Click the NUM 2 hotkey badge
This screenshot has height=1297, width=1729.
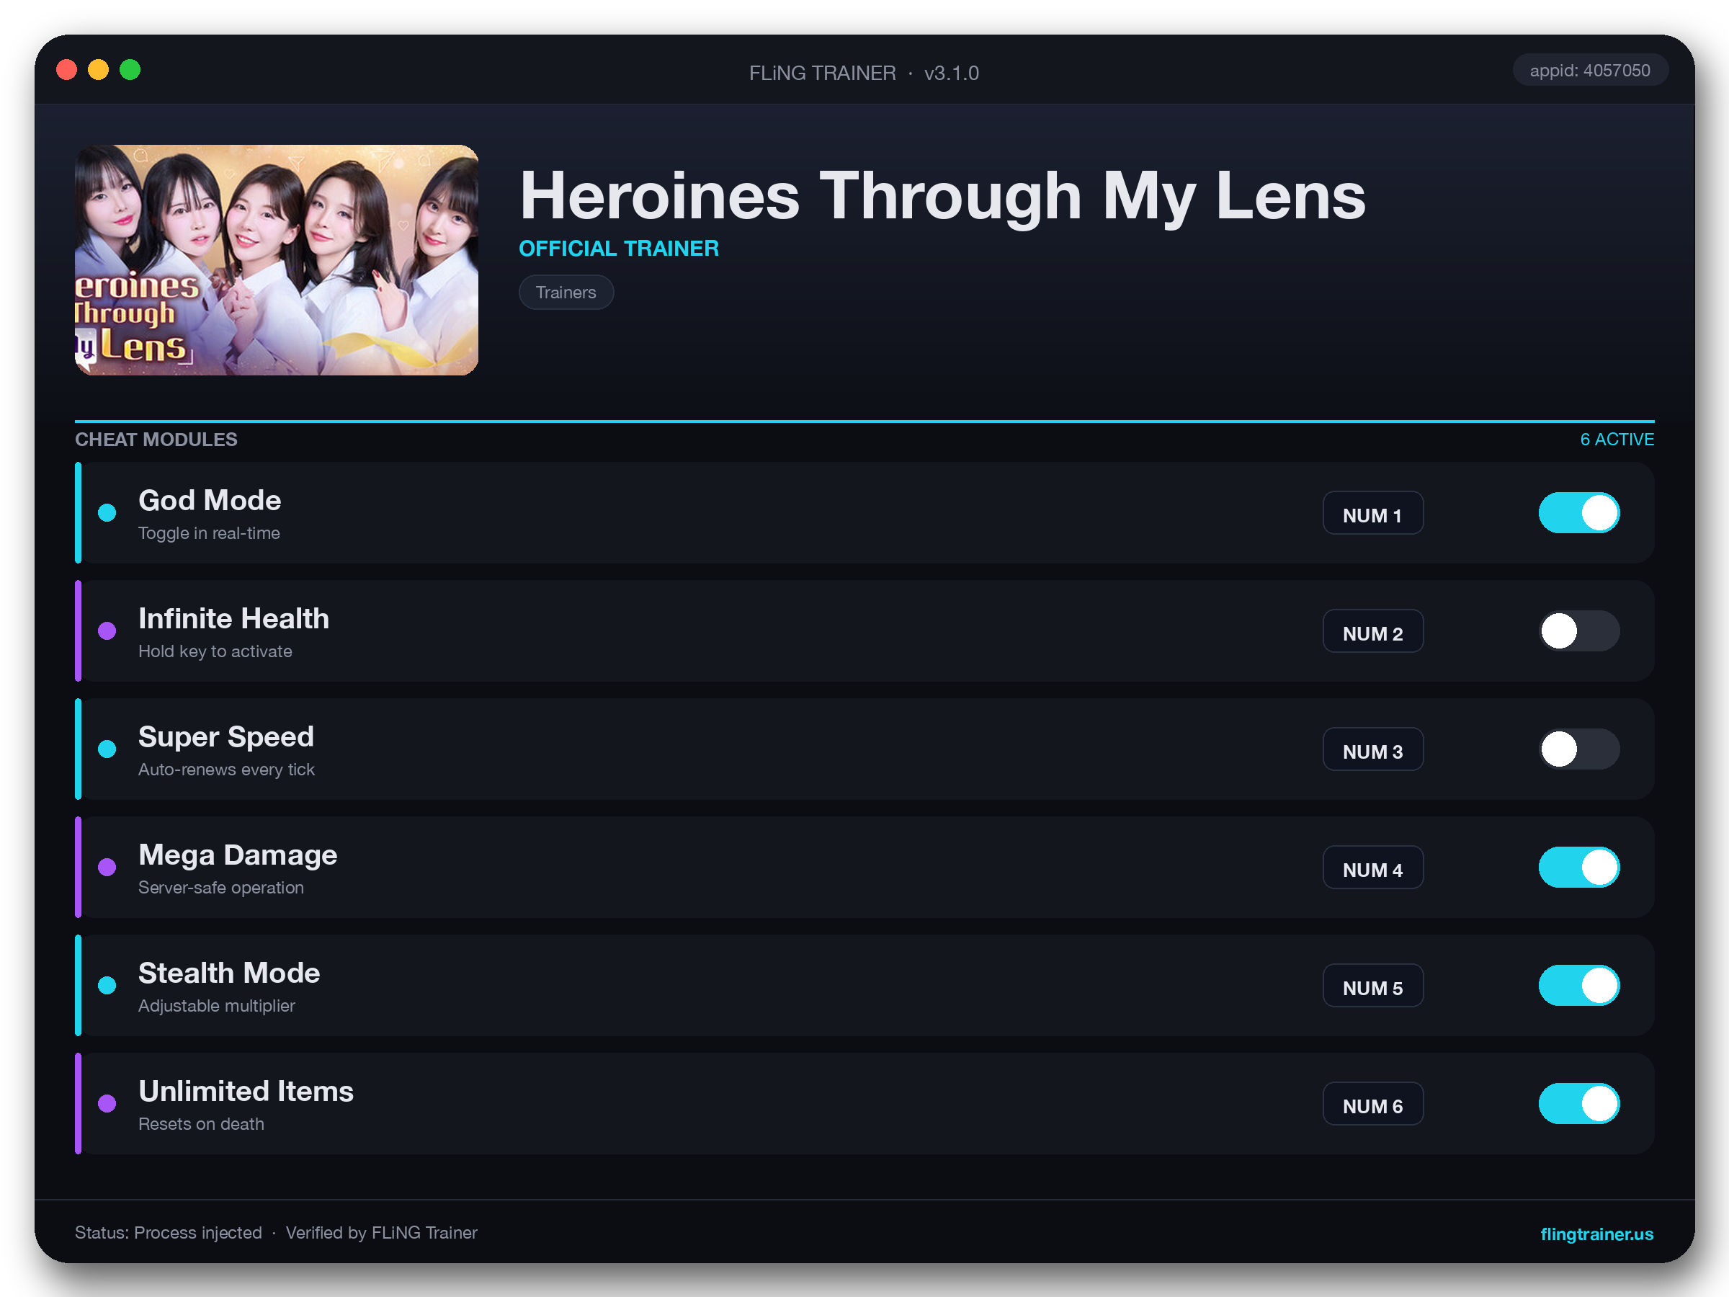(x=1372, y=631)
